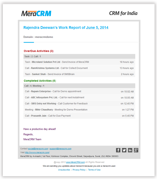157x179 pixels.
Task: Click the 'Call : 4, Meeting : 1' summary bar
Action: point(79,86)
